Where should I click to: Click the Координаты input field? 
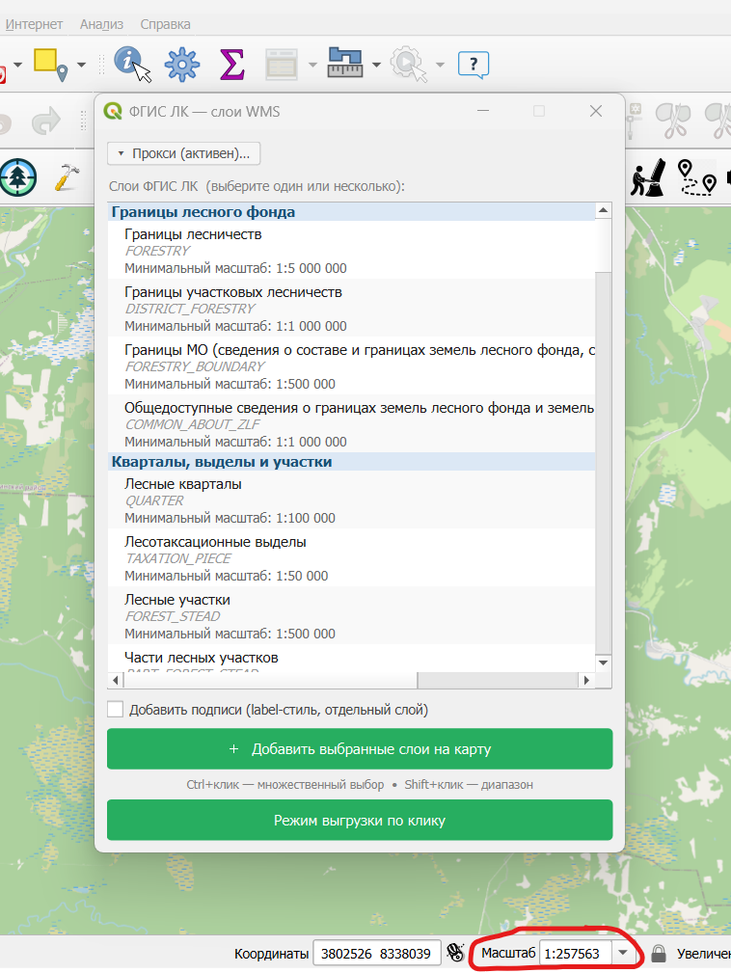click(x=377, y=953)
